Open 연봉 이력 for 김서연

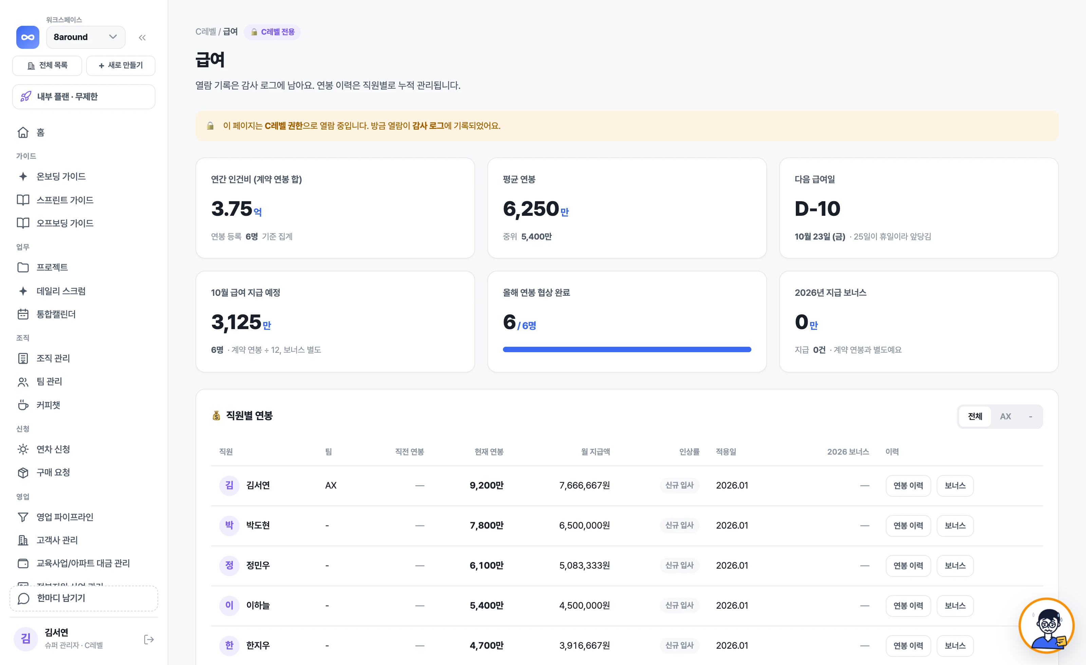tap(908, 485)
